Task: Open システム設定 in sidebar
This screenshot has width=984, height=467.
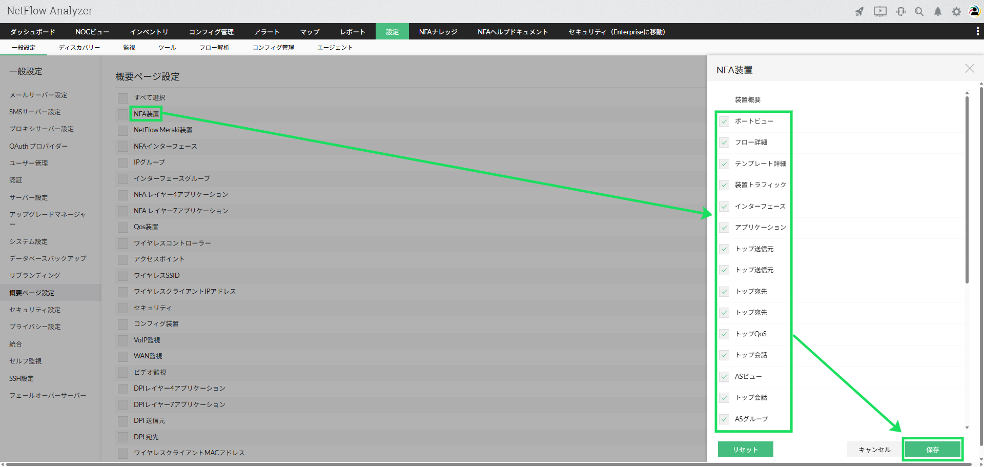Action: [29, 242]
